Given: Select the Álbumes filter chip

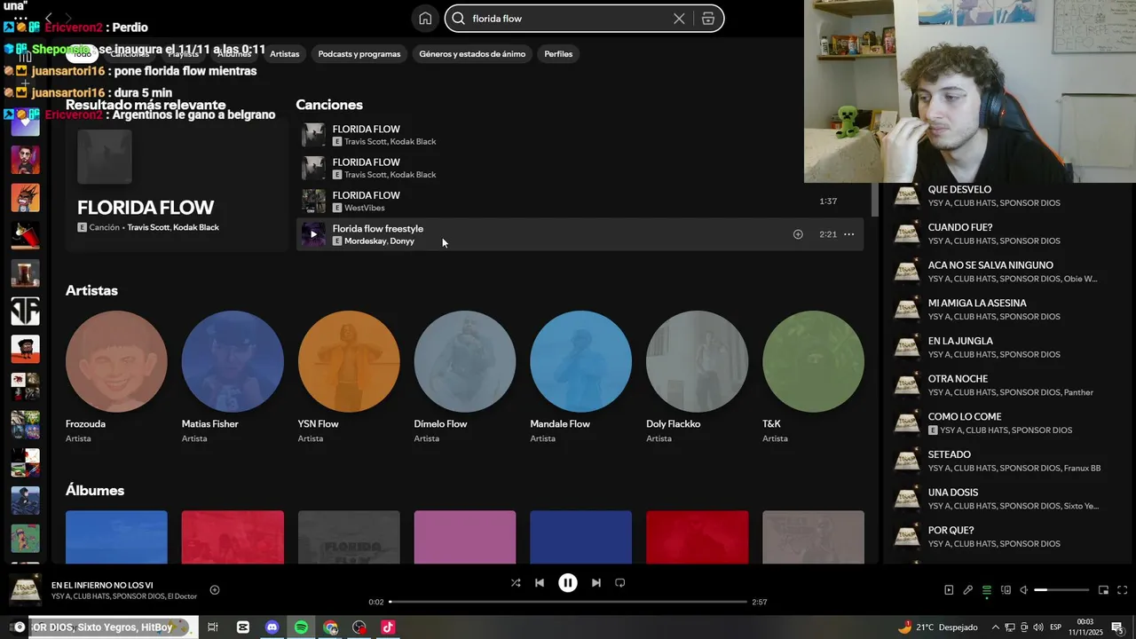Looking at the screenshot, I should (234, 54).
